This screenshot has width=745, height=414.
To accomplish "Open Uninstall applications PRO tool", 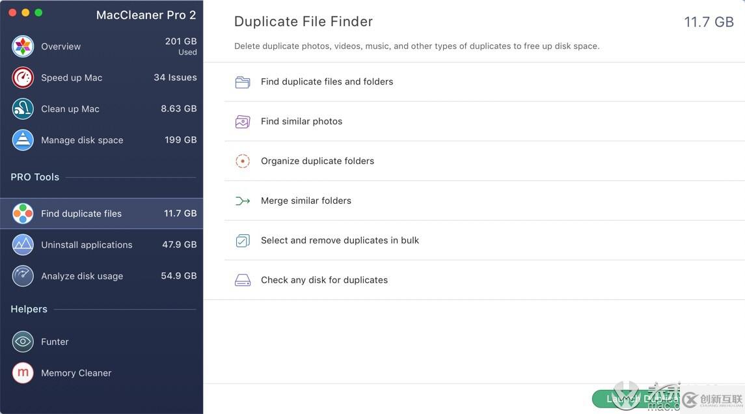I will (x=102, y=245).
